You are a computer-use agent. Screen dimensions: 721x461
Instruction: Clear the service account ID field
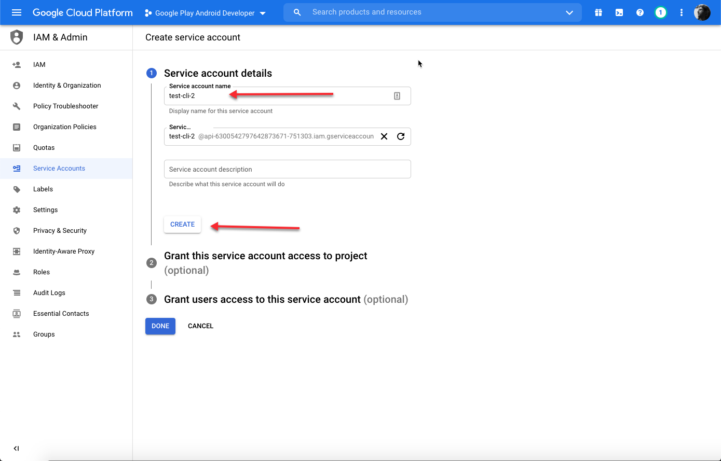click(384, 136)
